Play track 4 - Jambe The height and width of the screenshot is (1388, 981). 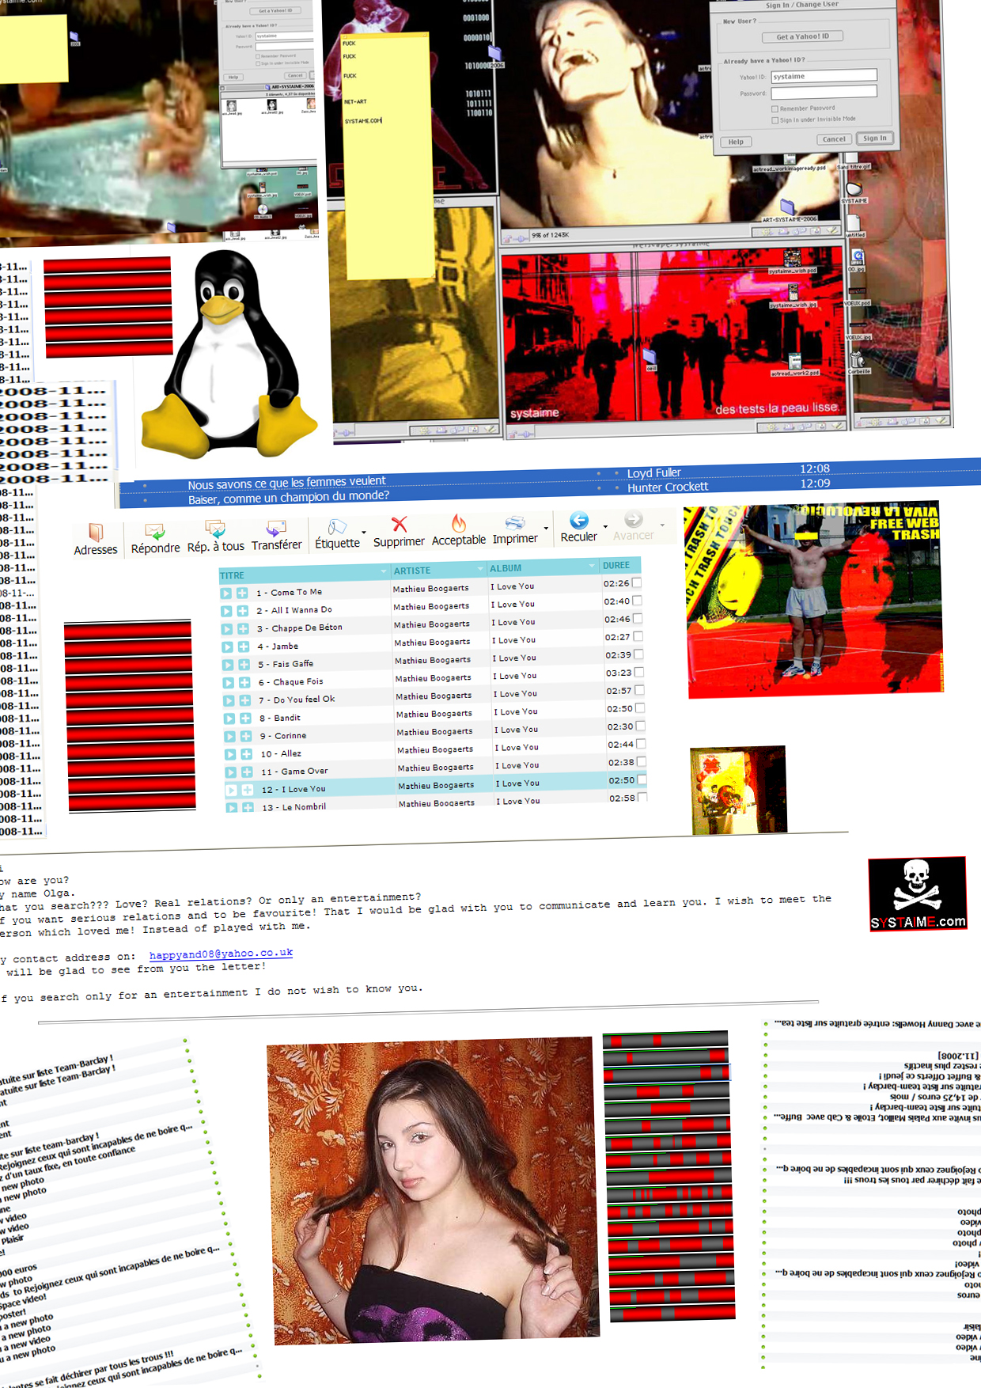[x=227, y=647]
